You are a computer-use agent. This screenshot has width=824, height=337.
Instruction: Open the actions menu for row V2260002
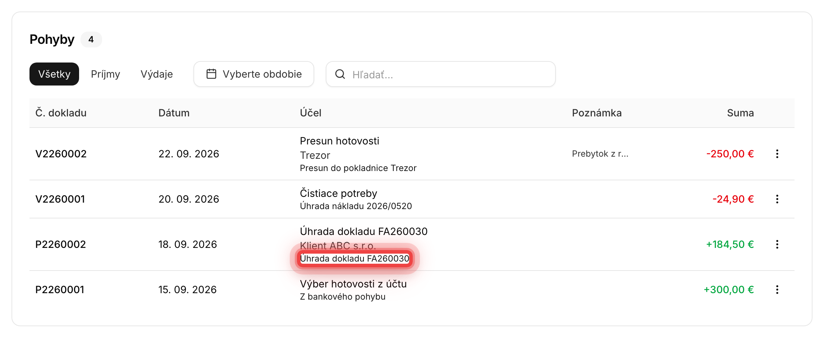point(777,154)
